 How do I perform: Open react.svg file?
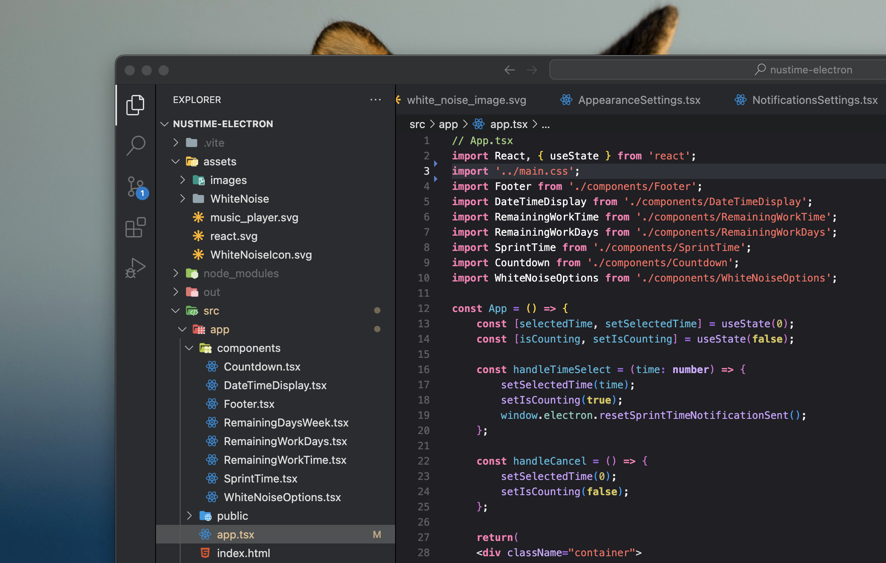coord(276,236)
